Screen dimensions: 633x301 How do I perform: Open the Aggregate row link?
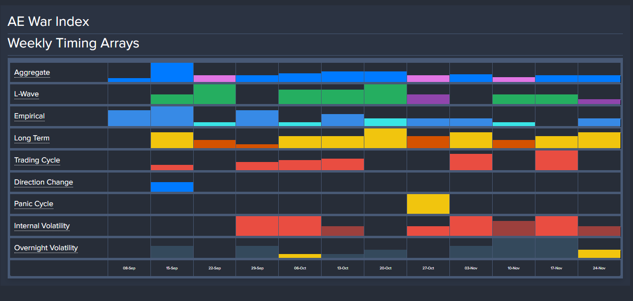(x=32, y=73)
